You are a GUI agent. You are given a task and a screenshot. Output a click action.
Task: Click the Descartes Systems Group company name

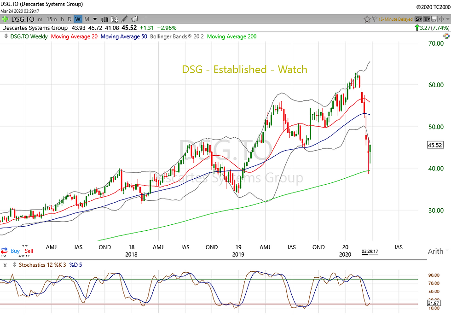click(35, 28)
